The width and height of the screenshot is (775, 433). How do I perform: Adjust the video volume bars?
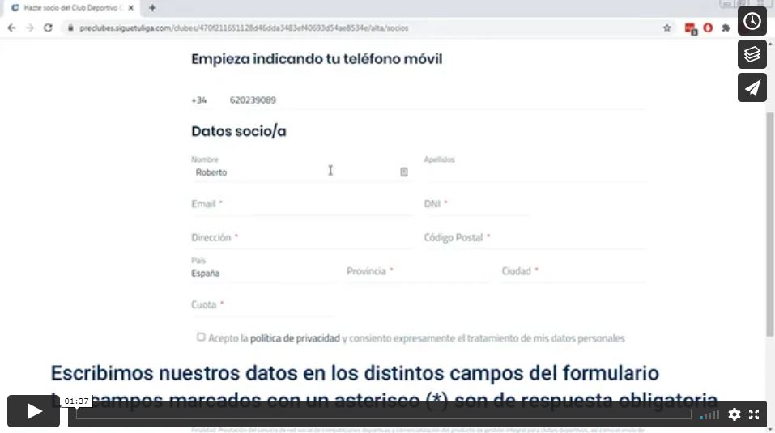click(709, 414)
